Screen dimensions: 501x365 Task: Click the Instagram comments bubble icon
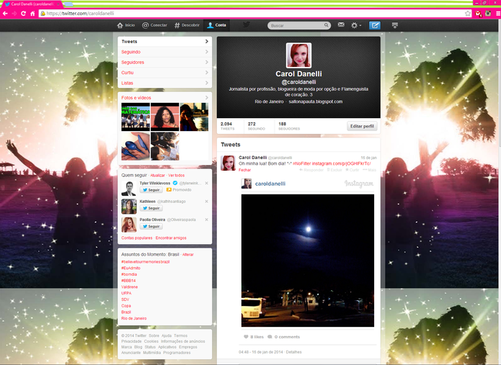click(x=270, y=337)
